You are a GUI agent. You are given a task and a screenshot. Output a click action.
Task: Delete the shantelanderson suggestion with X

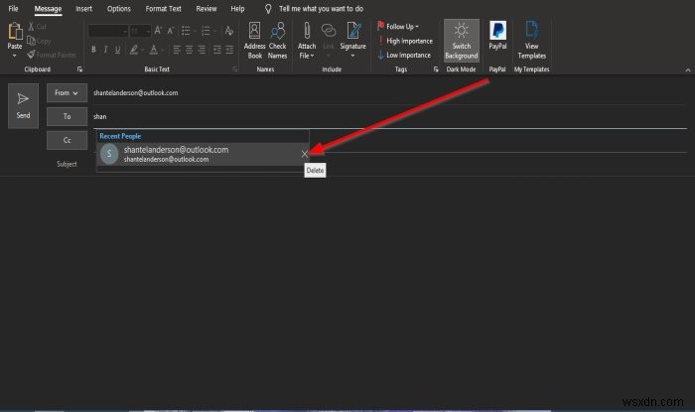click(x=305, y=154)
